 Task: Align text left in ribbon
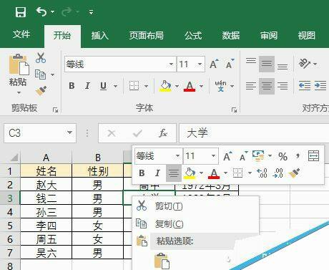click(251, 86)
